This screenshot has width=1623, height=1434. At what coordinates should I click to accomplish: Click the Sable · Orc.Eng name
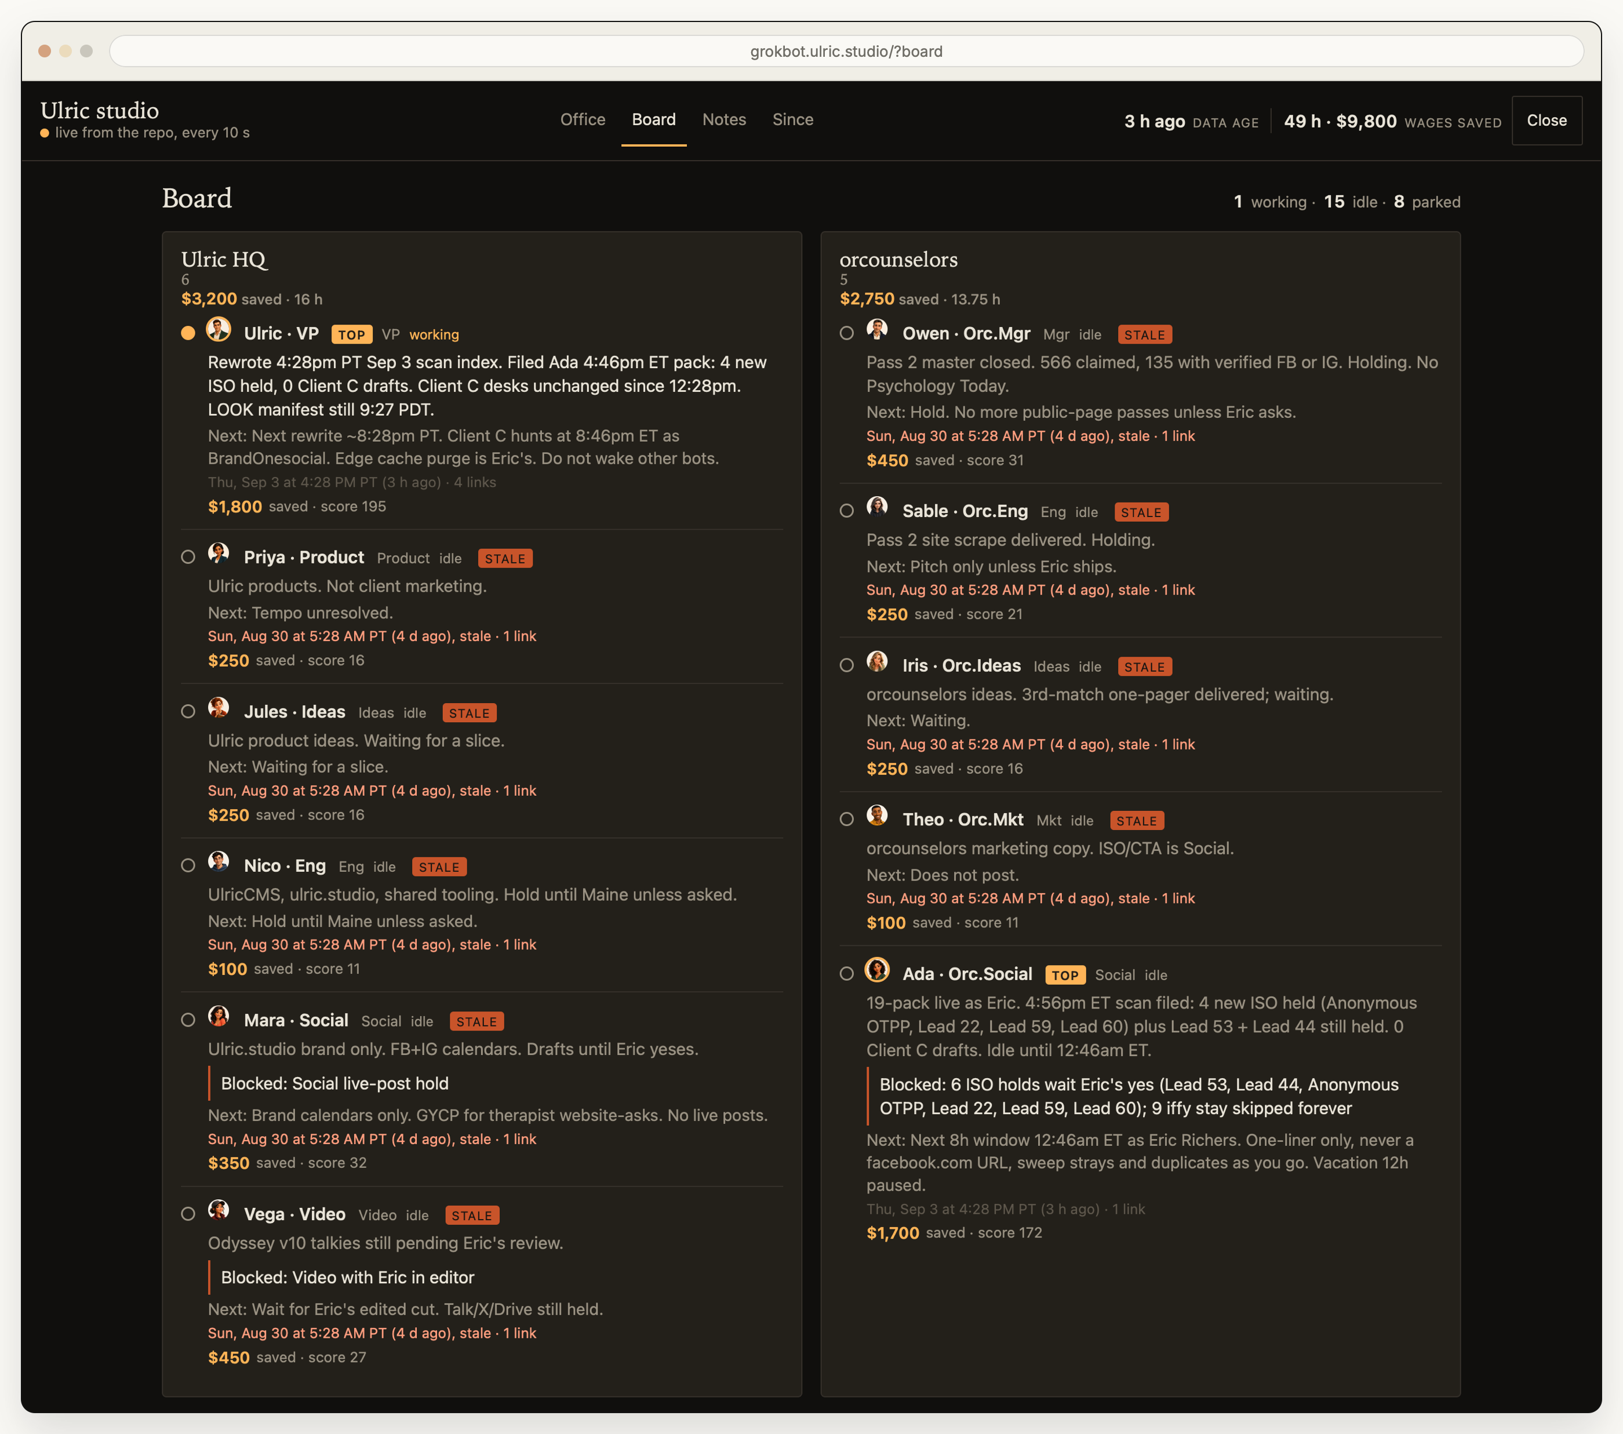[965, 511]
